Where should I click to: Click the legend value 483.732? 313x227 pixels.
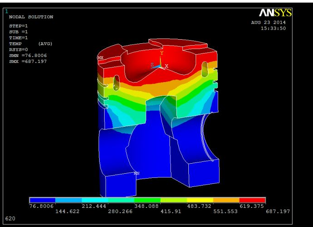(199, 206)
